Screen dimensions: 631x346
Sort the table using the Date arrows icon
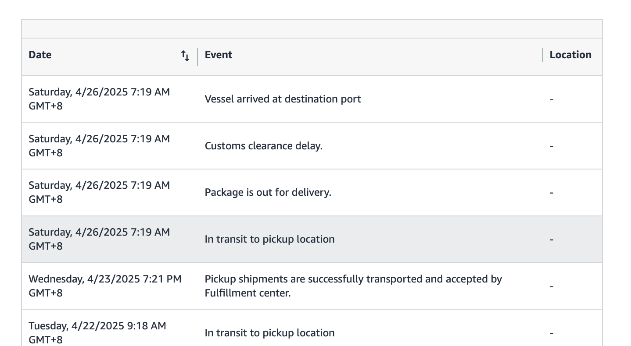pos(185,56)
